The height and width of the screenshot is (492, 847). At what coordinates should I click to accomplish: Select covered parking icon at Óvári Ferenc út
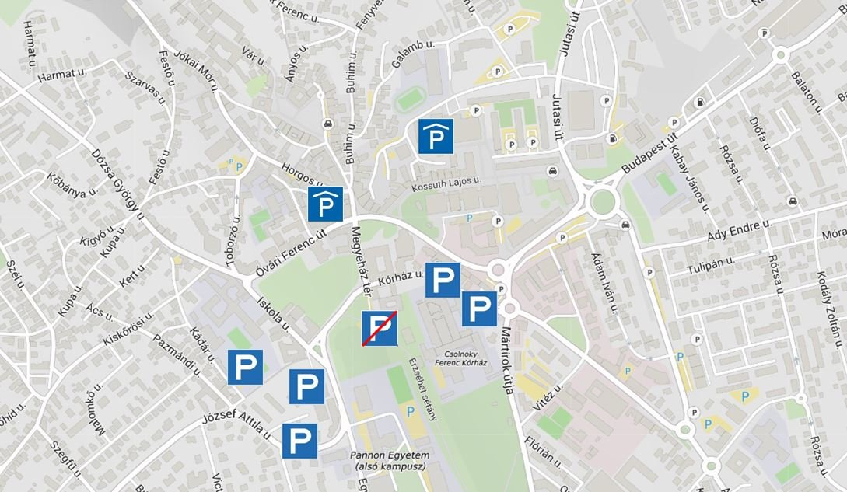click(325, 204)
